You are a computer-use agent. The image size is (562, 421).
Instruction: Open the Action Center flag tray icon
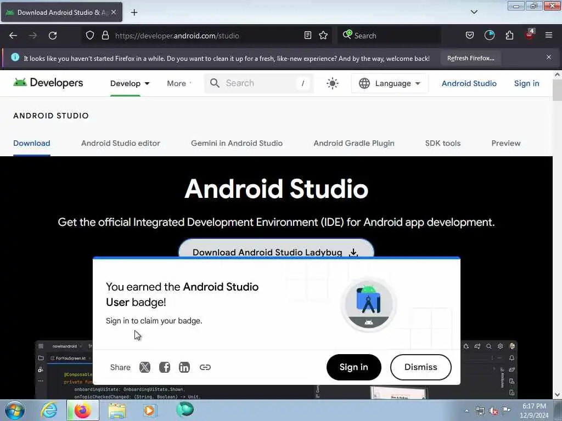(506, 410)
